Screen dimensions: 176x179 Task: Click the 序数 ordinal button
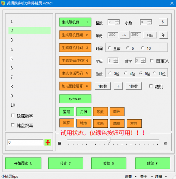click(x=100, y=112)
